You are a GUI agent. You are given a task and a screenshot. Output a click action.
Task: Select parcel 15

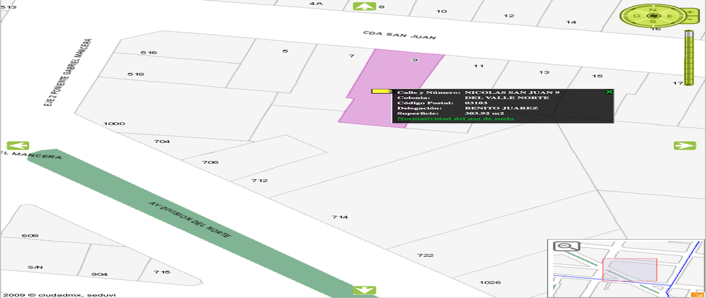[597, 76]
